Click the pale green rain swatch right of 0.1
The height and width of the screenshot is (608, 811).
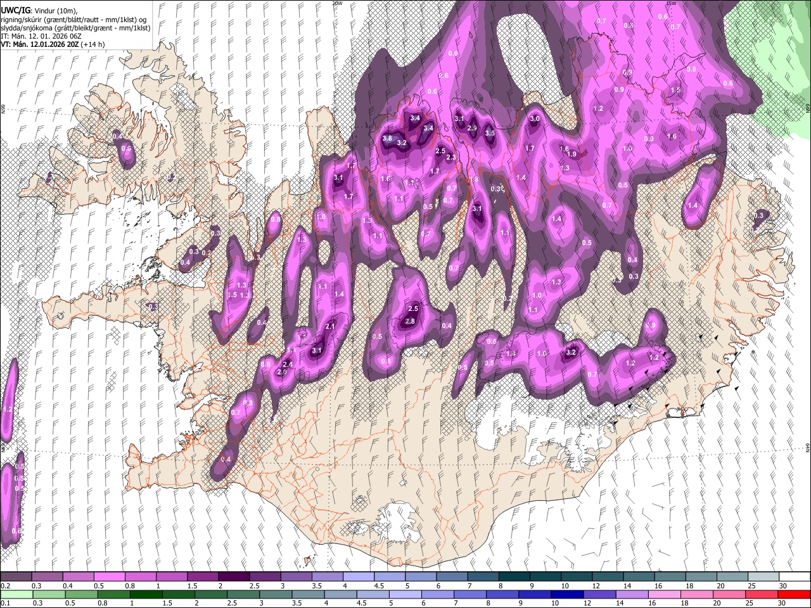point(16,595)
